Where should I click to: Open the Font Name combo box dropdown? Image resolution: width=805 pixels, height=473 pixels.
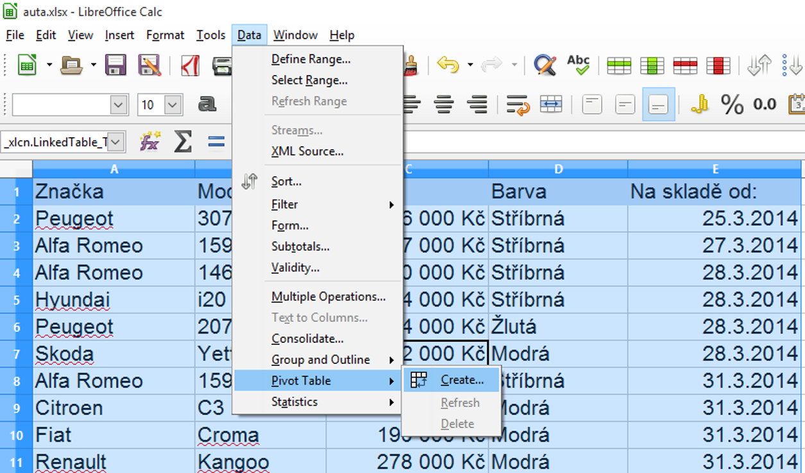click(x=119, y=104)
